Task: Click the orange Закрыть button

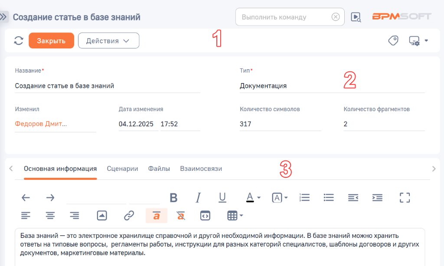Action: (51, 41)
